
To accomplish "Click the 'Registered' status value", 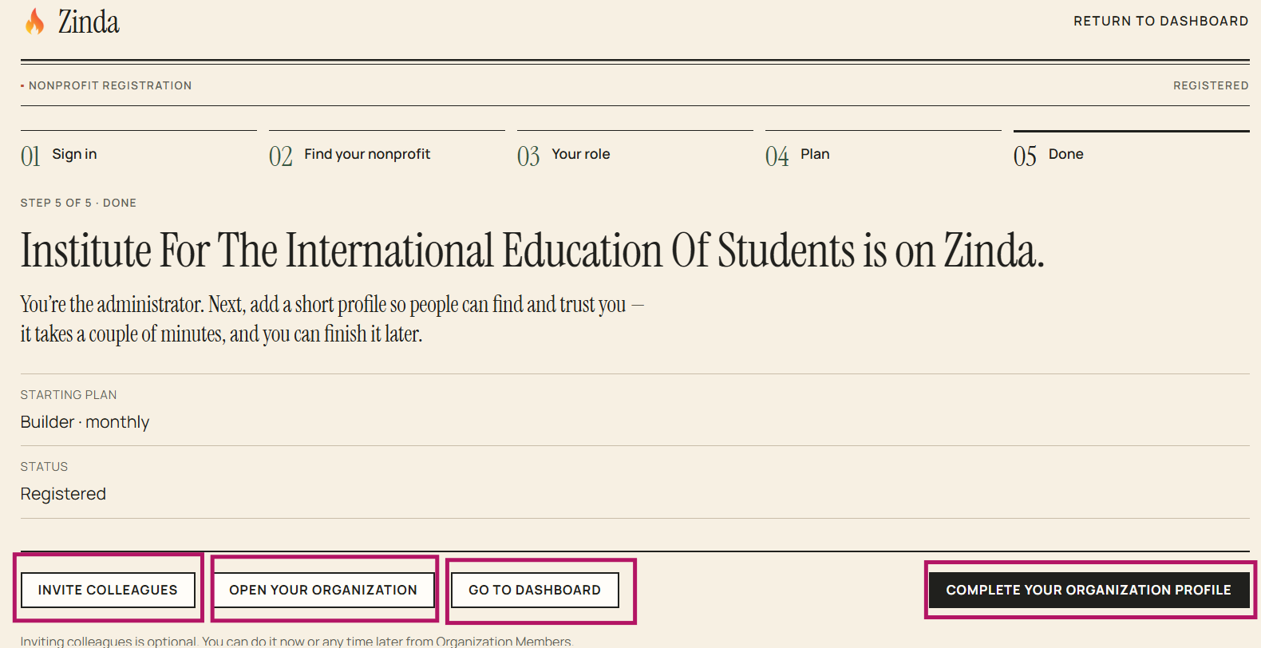I will [x=63, y=494].
